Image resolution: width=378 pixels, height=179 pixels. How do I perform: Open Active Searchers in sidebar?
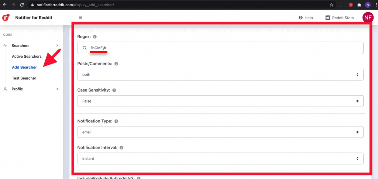click(27, 56)
